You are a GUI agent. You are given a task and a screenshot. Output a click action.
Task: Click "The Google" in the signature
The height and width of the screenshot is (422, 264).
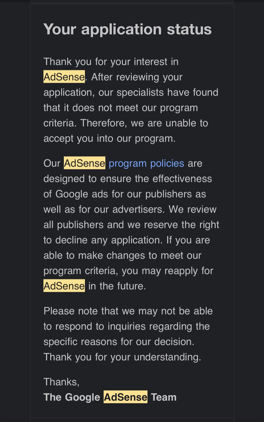72,397
